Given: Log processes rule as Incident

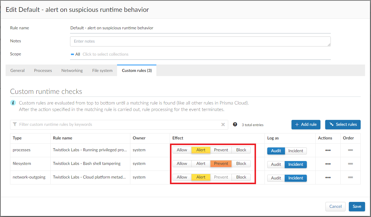Looking at the screenshot, I should (296, 151).
